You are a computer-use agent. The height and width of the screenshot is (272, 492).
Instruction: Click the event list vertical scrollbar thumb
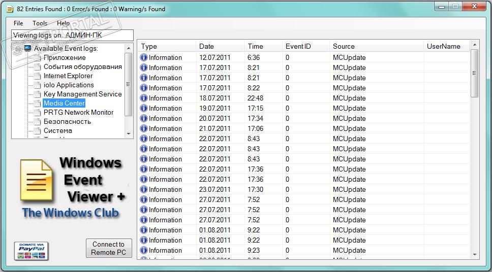[474, 73]
